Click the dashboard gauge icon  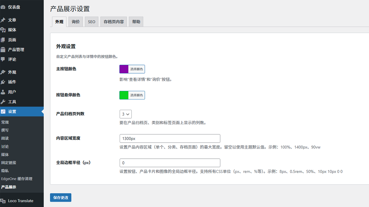3,7
